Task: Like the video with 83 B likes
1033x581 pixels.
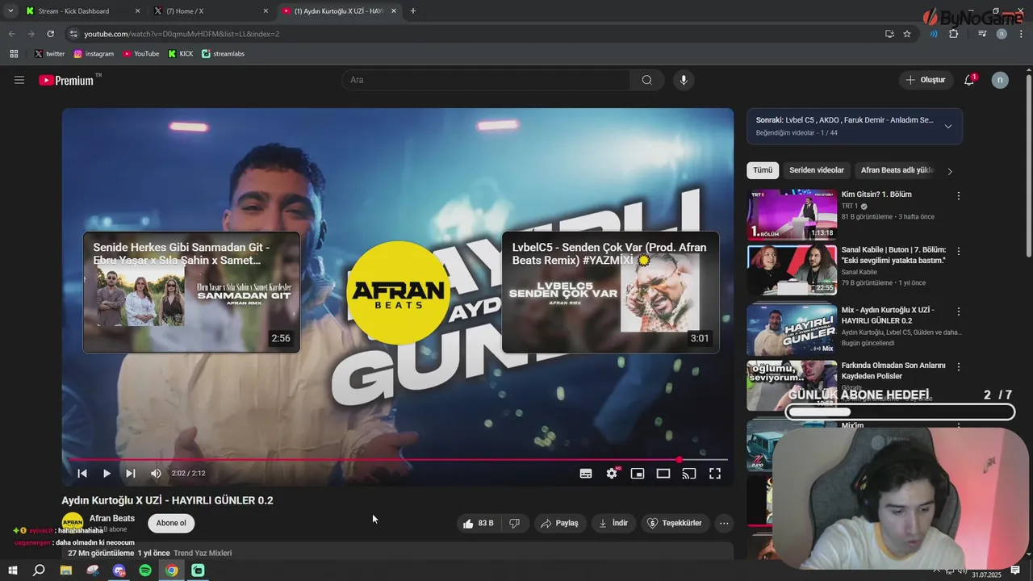Action: pyautogui.click(x=478, y=523)
